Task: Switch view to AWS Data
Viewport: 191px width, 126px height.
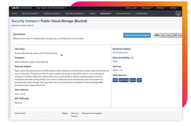Action: pyautogui.click(x=177, y=35)
